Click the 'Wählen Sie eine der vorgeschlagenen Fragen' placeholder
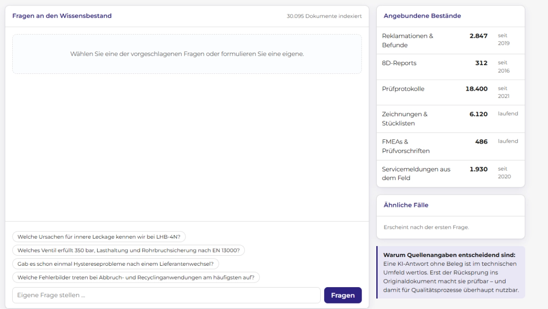The height and width of the screenshot is (309, 548). click(187, 54)
